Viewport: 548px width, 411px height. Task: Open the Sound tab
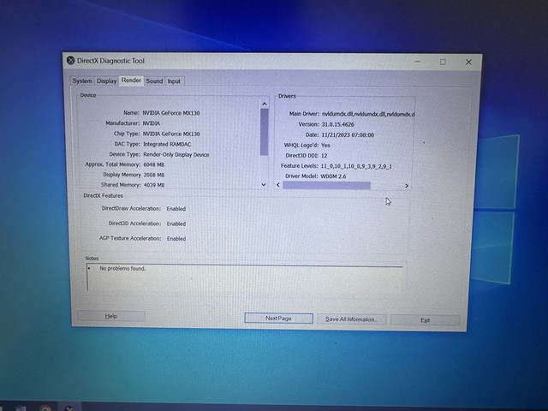coord(154,81)
